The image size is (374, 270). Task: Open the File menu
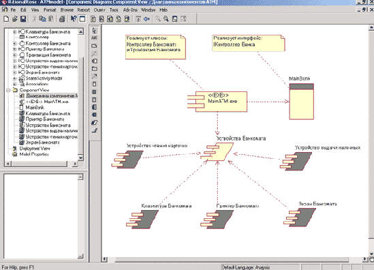pos(13,10)
